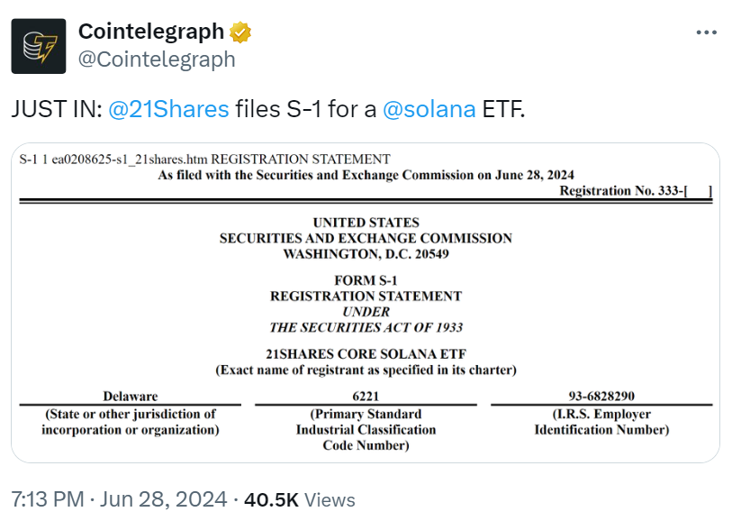The width and height of the screenshot is (741, 530).
Task: Click the FORM S-1 heading in image
Action: tap(366, 280)
